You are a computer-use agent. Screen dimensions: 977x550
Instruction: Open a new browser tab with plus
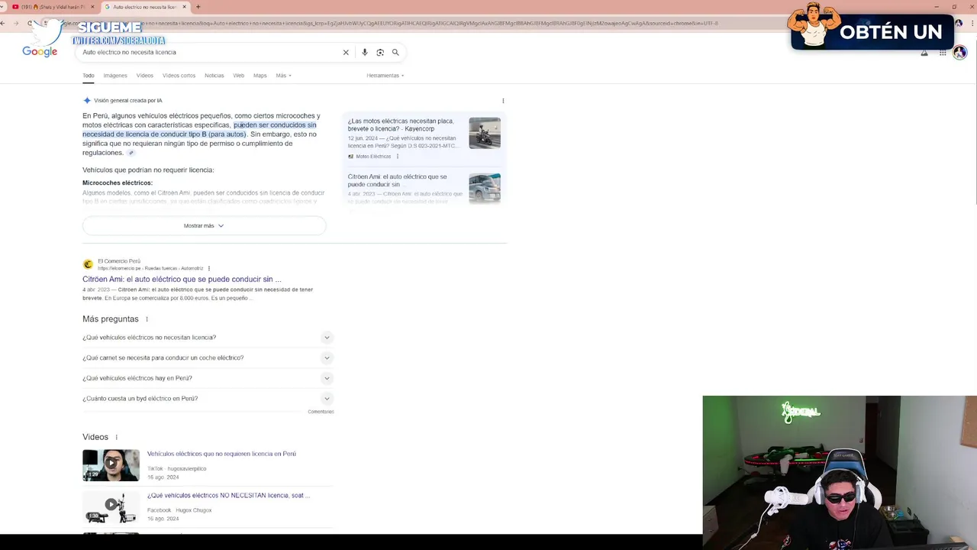(x=198, y=7)
